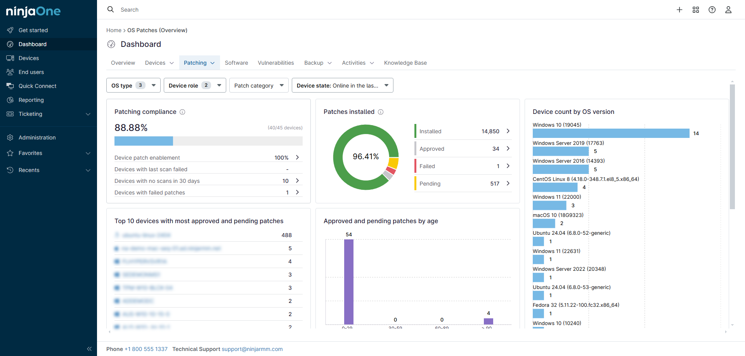Click the patching compliance progress bar
The height and width of the screenshot is (356, 745).
click(208, 141)
